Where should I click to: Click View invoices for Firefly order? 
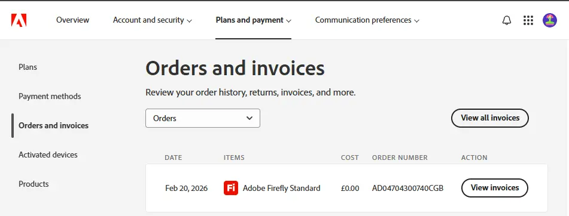(495, 188)
